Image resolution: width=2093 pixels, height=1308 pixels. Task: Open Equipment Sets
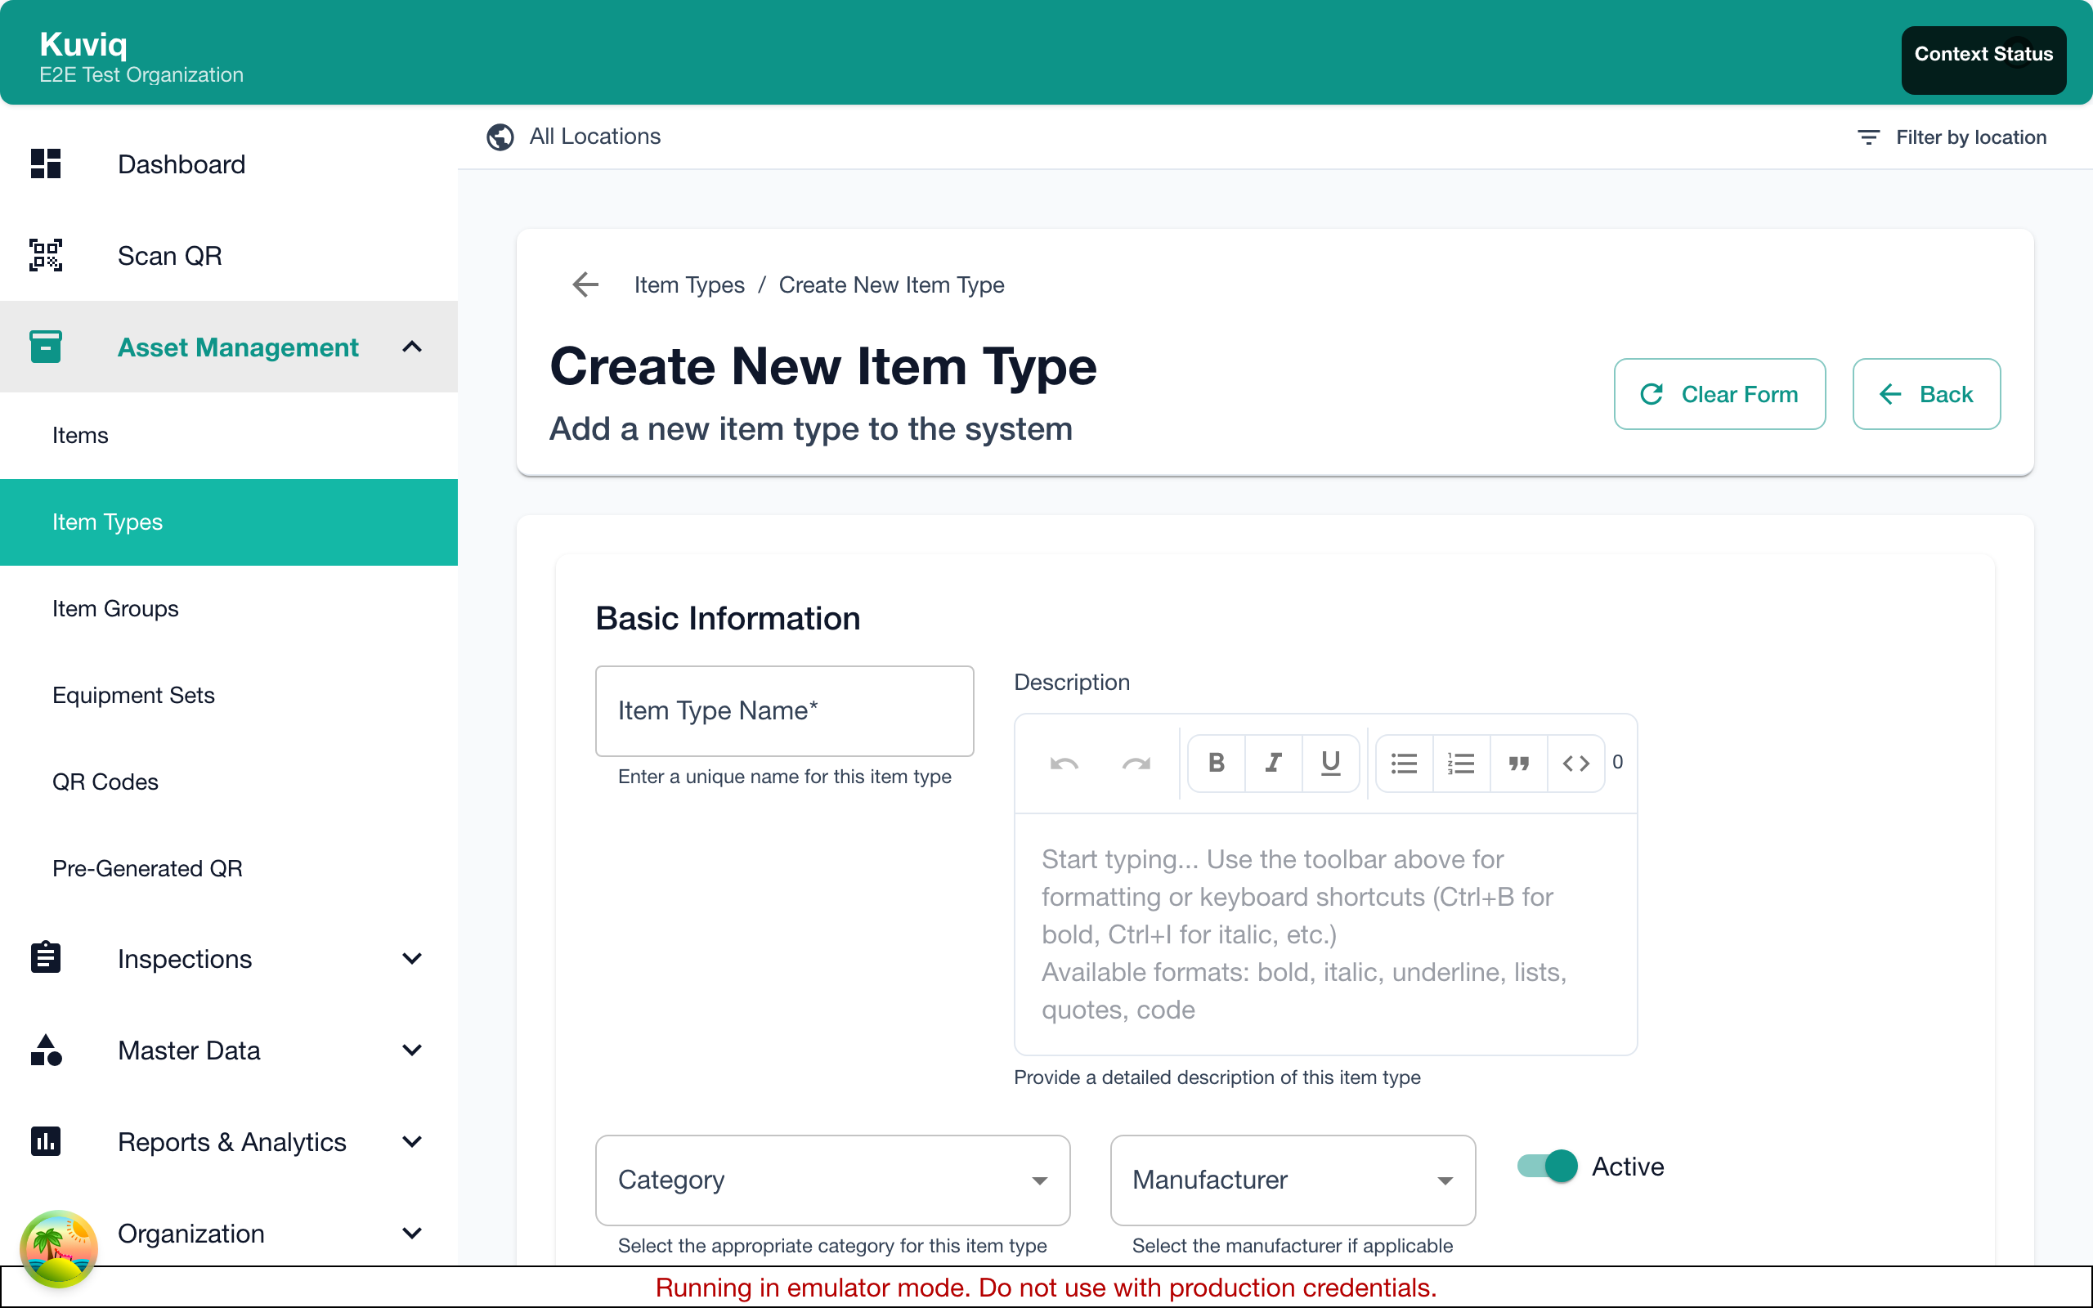click(x=228, y=695)
